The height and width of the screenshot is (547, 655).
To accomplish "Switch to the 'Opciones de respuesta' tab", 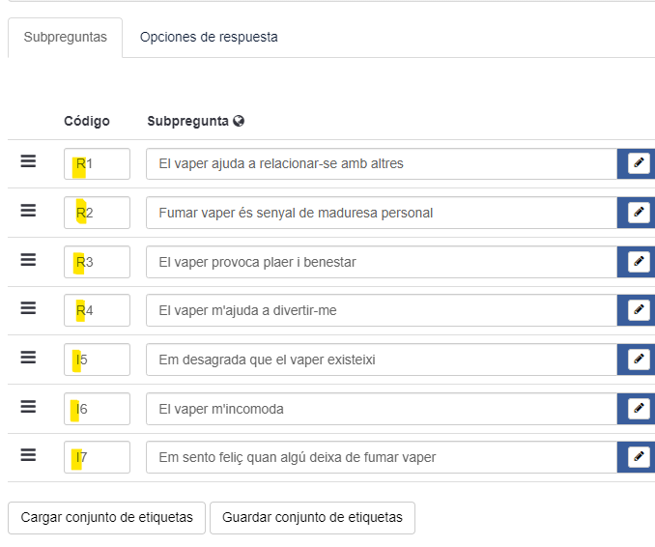I will tap(209, 38).
